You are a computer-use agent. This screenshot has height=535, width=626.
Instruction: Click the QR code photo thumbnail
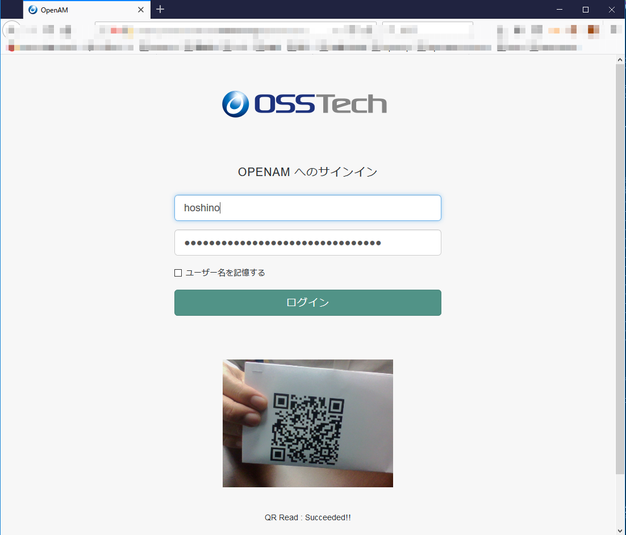(307, 423)
